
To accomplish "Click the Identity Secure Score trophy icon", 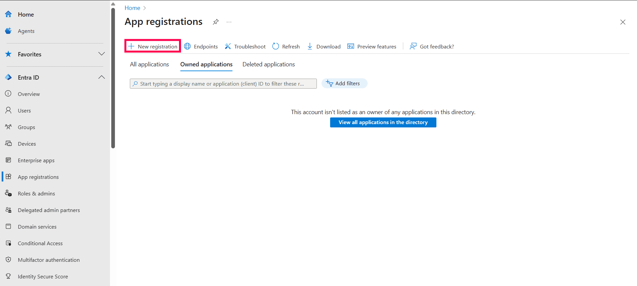I will pyautogui.click(x=8, y=276).
